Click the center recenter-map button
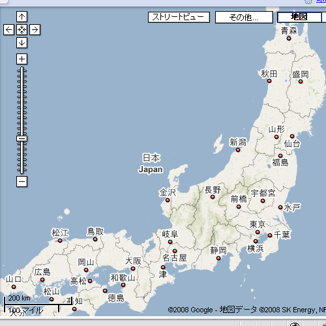 22,30
